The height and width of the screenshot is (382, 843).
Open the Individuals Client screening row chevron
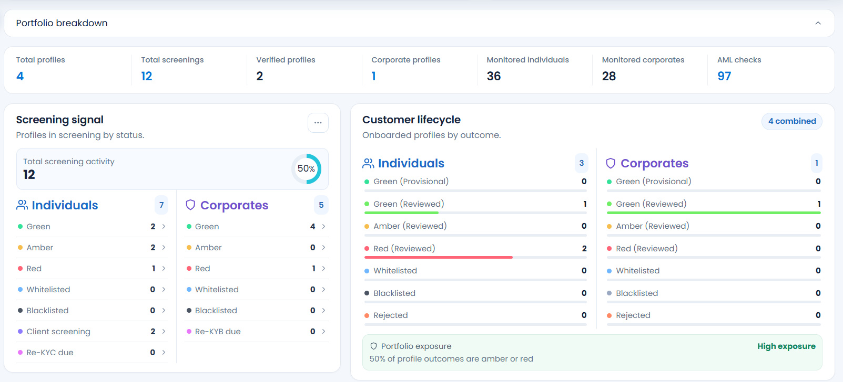164,332
